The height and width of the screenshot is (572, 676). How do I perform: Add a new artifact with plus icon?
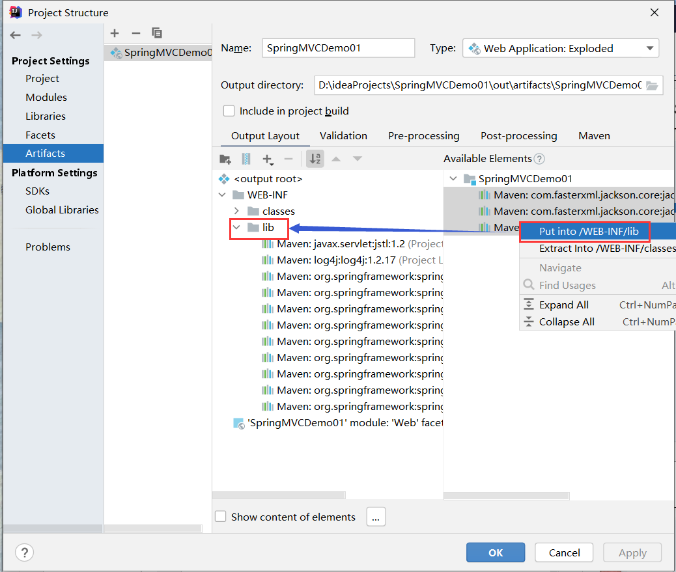pos(115,33)
